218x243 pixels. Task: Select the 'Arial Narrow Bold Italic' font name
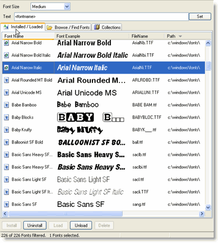pos(31,55)
